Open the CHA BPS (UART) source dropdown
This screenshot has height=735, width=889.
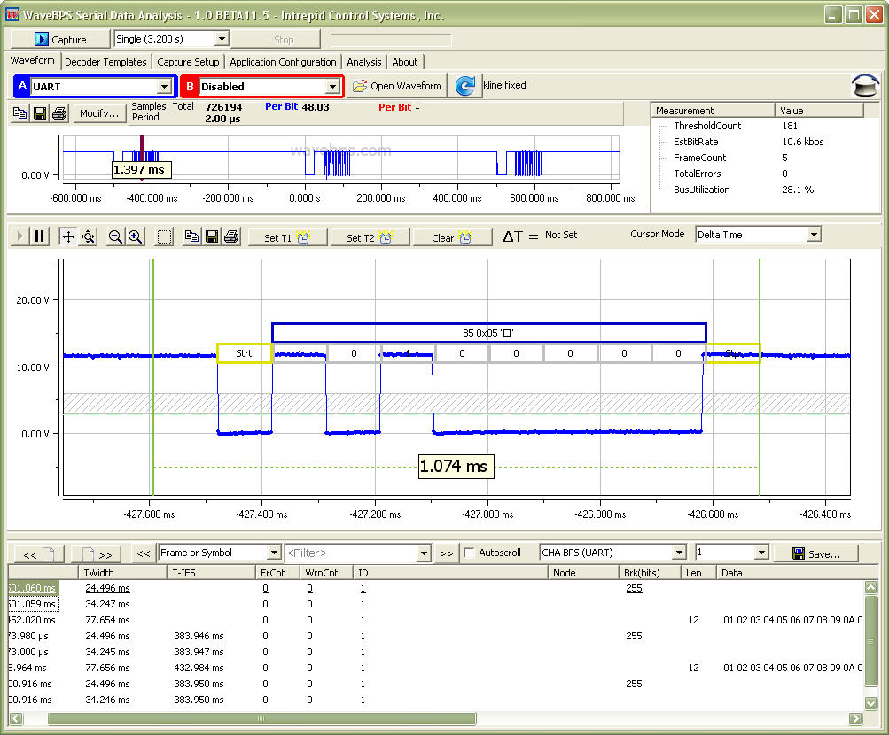[679, 552]
